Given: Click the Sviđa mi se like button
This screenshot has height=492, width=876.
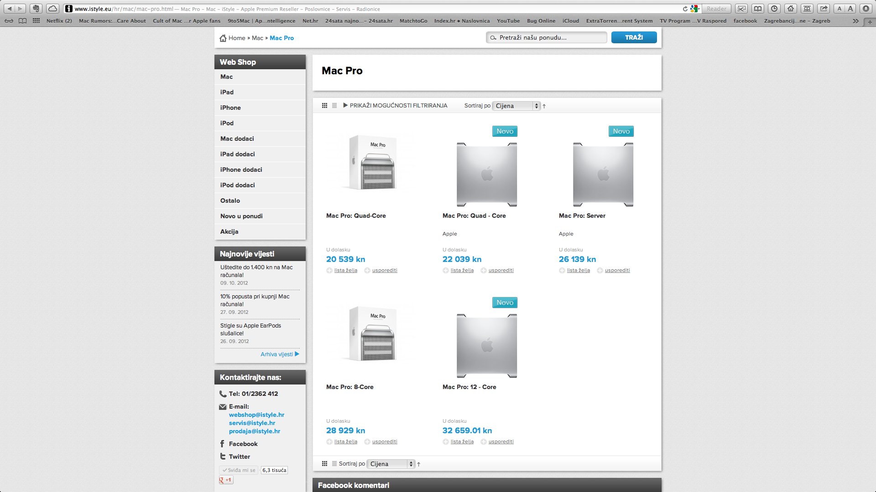Looking at the screenshot, I should point(239,470).
